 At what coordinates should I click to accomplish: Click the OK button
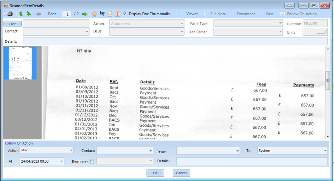[x=155, y=173]
